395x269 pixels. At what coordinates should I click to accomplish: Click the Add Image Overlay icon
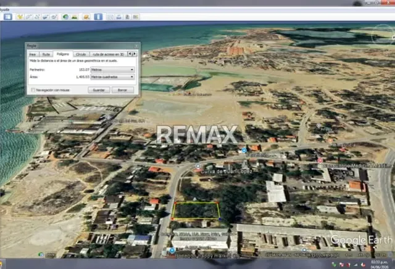tap(46, 17)
